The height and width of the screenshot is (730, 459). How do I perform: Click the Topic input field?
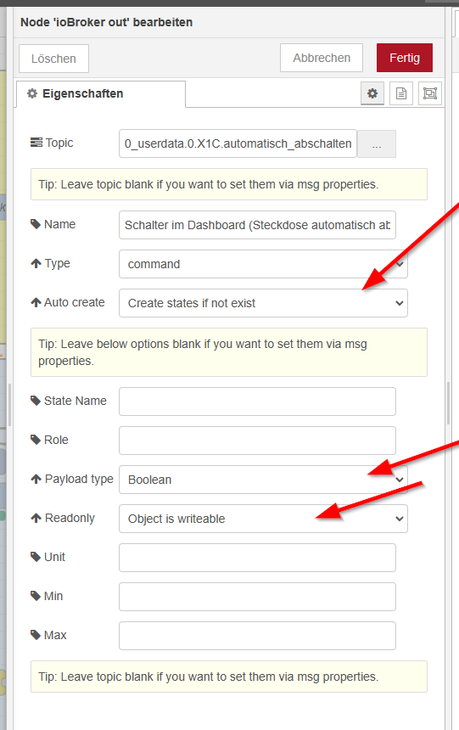(238, 143)
